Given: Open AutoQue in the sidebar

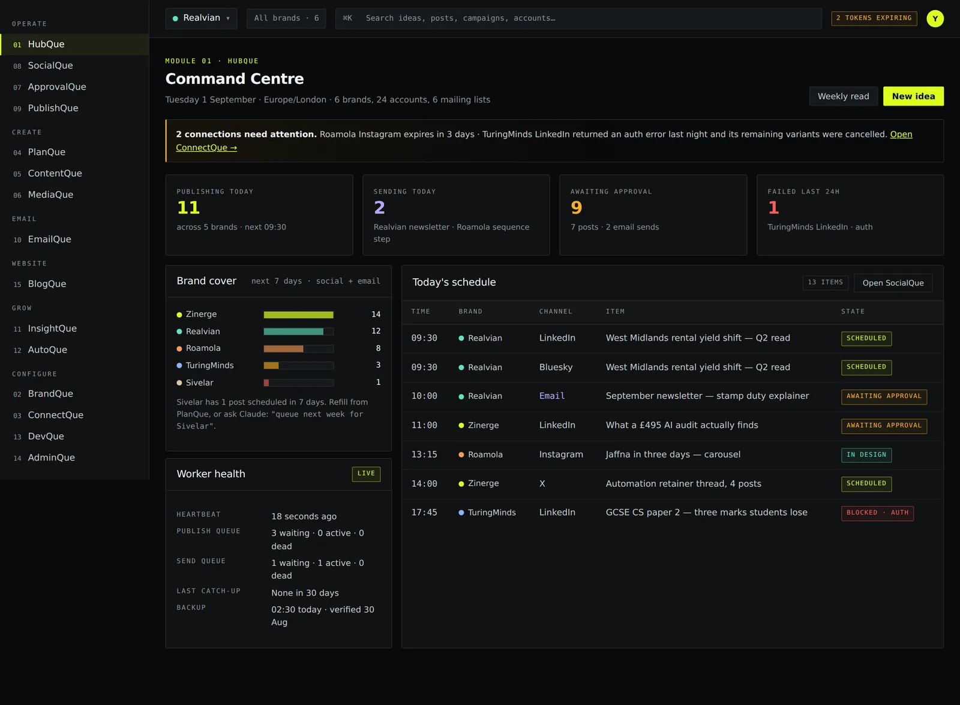Looking at the screenshot, I should point(74,350).
